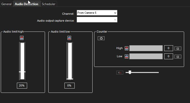The height and width of the screenshot is (103, 190).
Task: Click the Audio limit high equalizer icon
Action: pos(22,38)
